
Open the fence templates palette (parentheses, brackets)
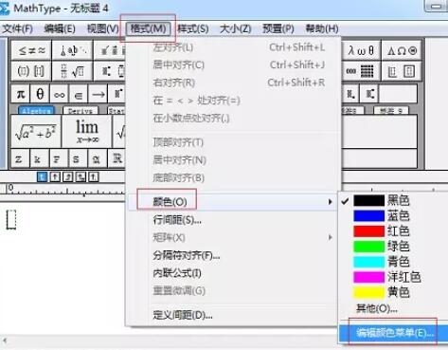point(31,71)
